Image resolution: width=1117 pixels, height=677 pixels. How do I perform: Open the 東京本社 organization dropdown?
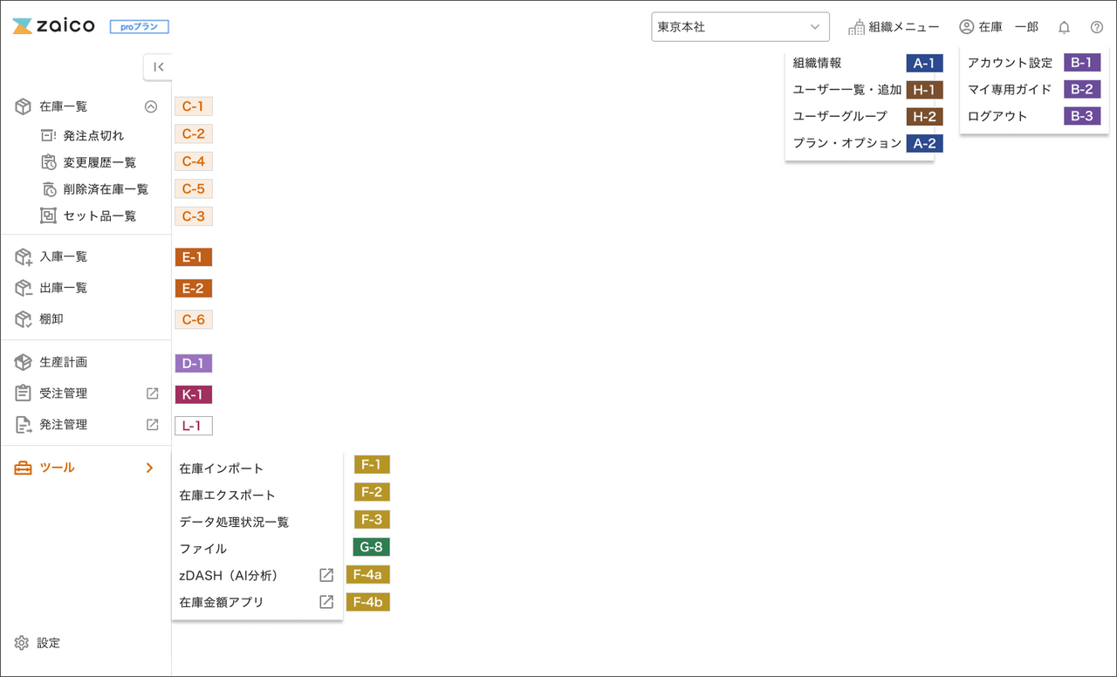740,27
